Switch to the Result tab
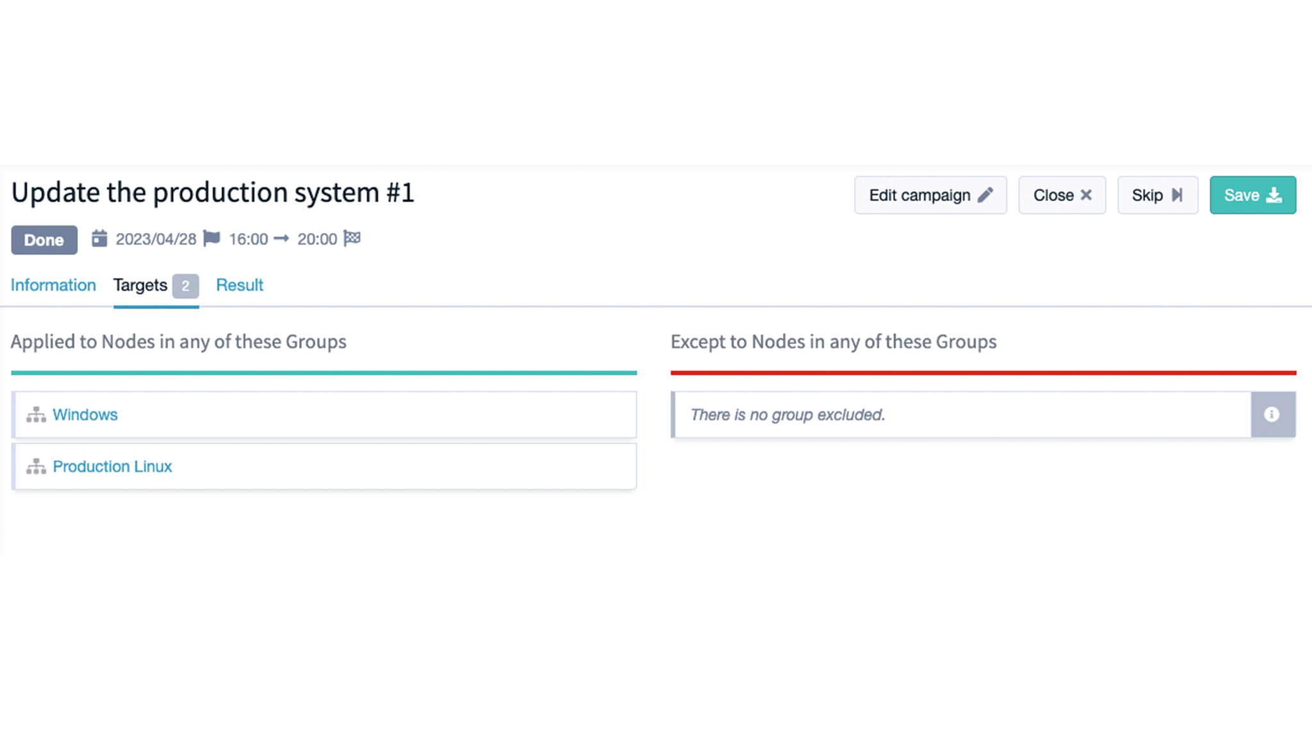 pyautogui.click(x=239, y=284)
